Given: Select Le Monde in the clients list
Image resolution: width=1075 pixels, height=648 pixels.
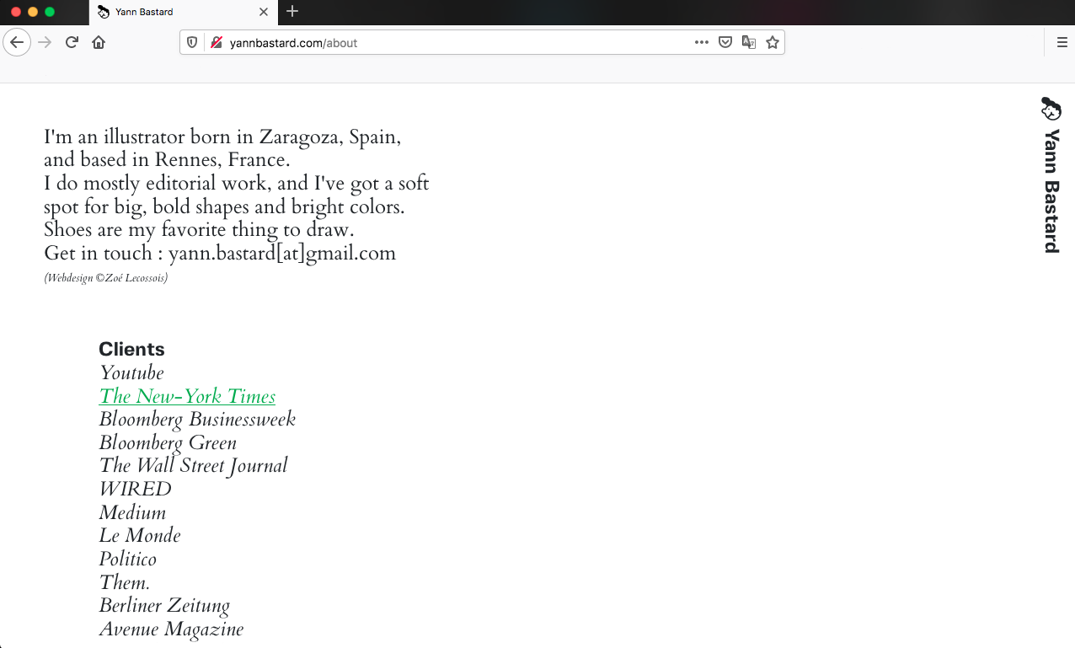Looking at the screenshot, I should point(140,535).
